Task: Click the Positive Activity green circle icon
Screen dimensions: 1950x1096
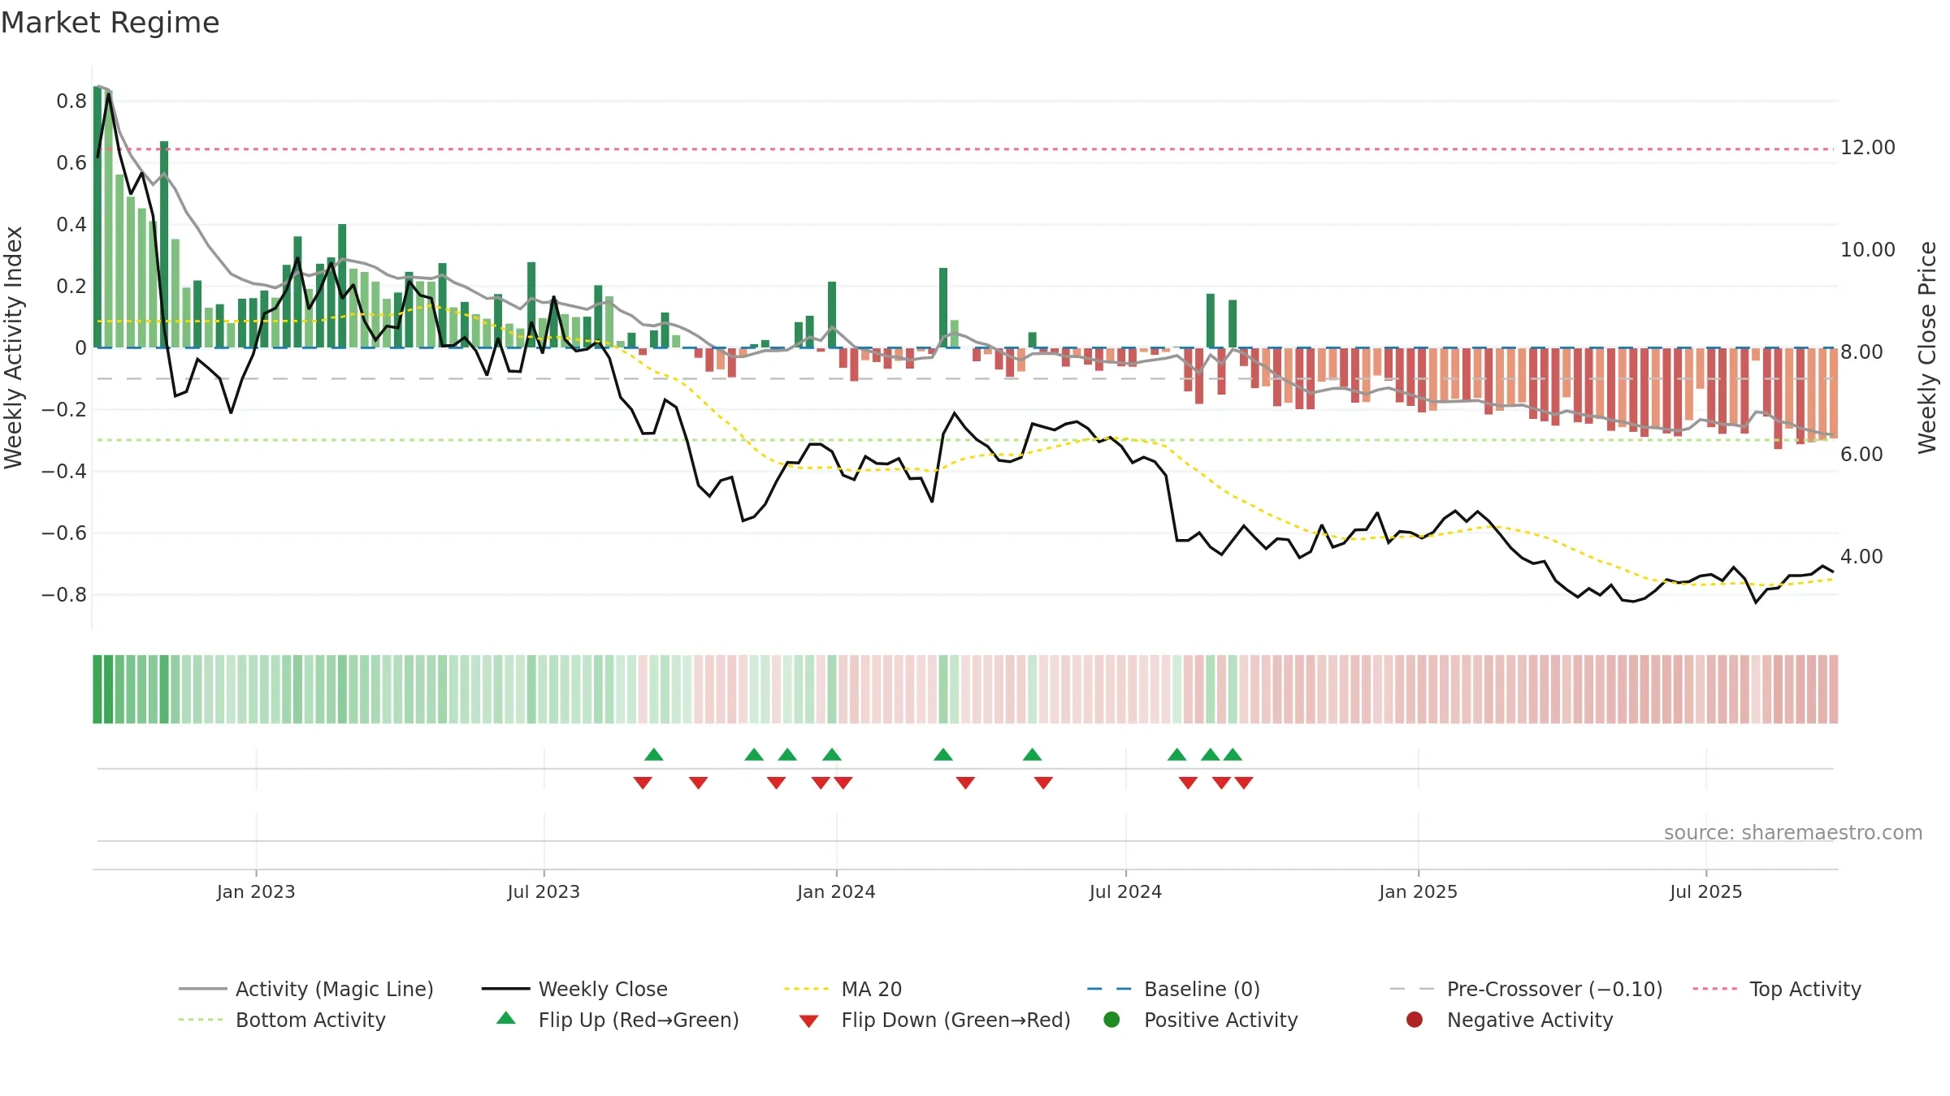Action: pyautogui.click(x=1111, y=1020)
